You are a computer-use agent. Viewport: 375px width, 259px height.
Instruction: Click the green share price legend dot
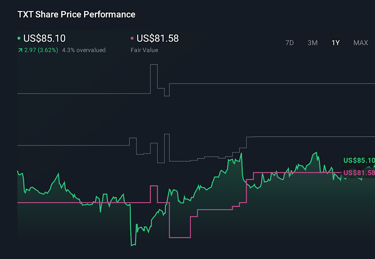pos(18,38)
